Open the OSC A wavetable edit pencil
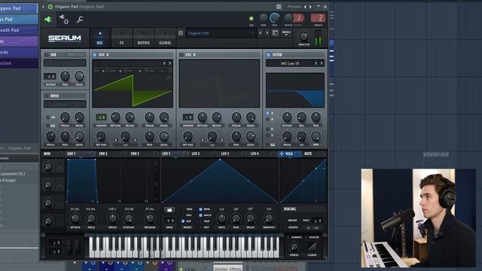The image size is (482, 271). pyautogui.click(x=168, y=78)
